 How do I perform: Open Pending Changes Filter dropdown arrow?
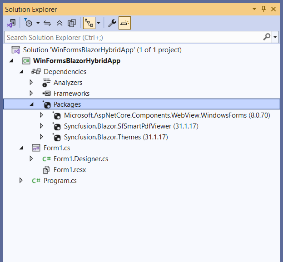[38, 23]
